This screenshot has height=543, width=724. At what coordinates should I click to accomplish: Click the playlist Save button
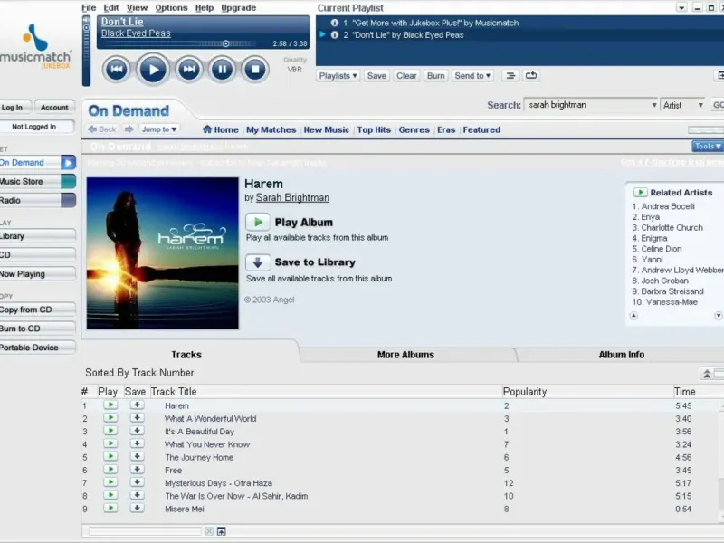pos(376,76)
